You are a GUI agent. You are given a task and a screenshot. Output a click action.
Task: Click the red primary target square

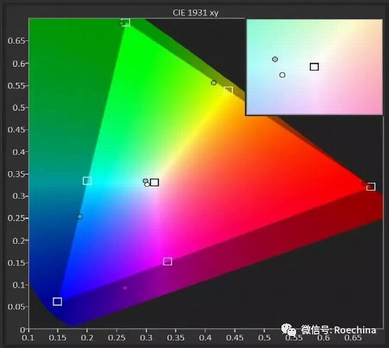371,187
